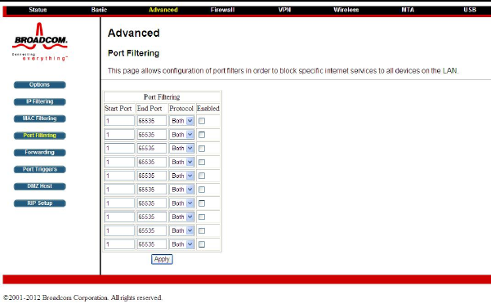This screenshot has width=491, height=308.
Task: Click Start Port field in tenth row
Action: coord(119,244)
